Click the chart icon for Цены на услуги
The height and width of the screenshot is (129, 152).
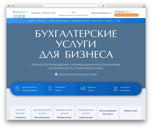pos(83,88)
